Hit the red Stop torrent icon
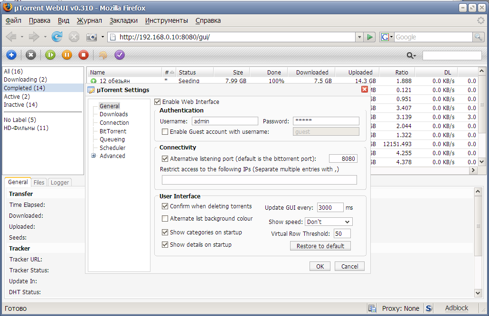 coord(84,55)
